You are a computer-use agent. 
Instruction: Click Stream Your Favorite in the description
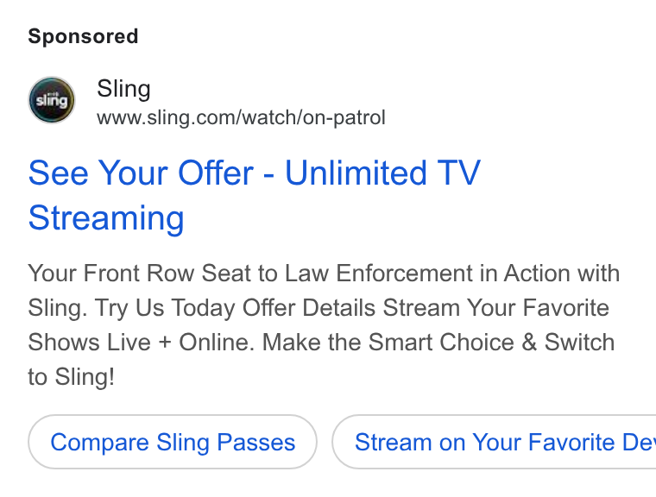point(495,308)
